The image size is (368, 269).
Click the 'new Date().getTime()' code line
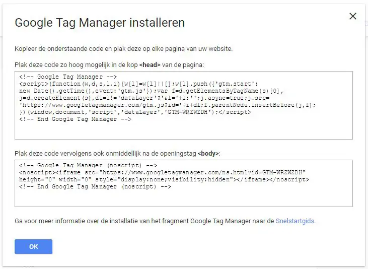152,91
